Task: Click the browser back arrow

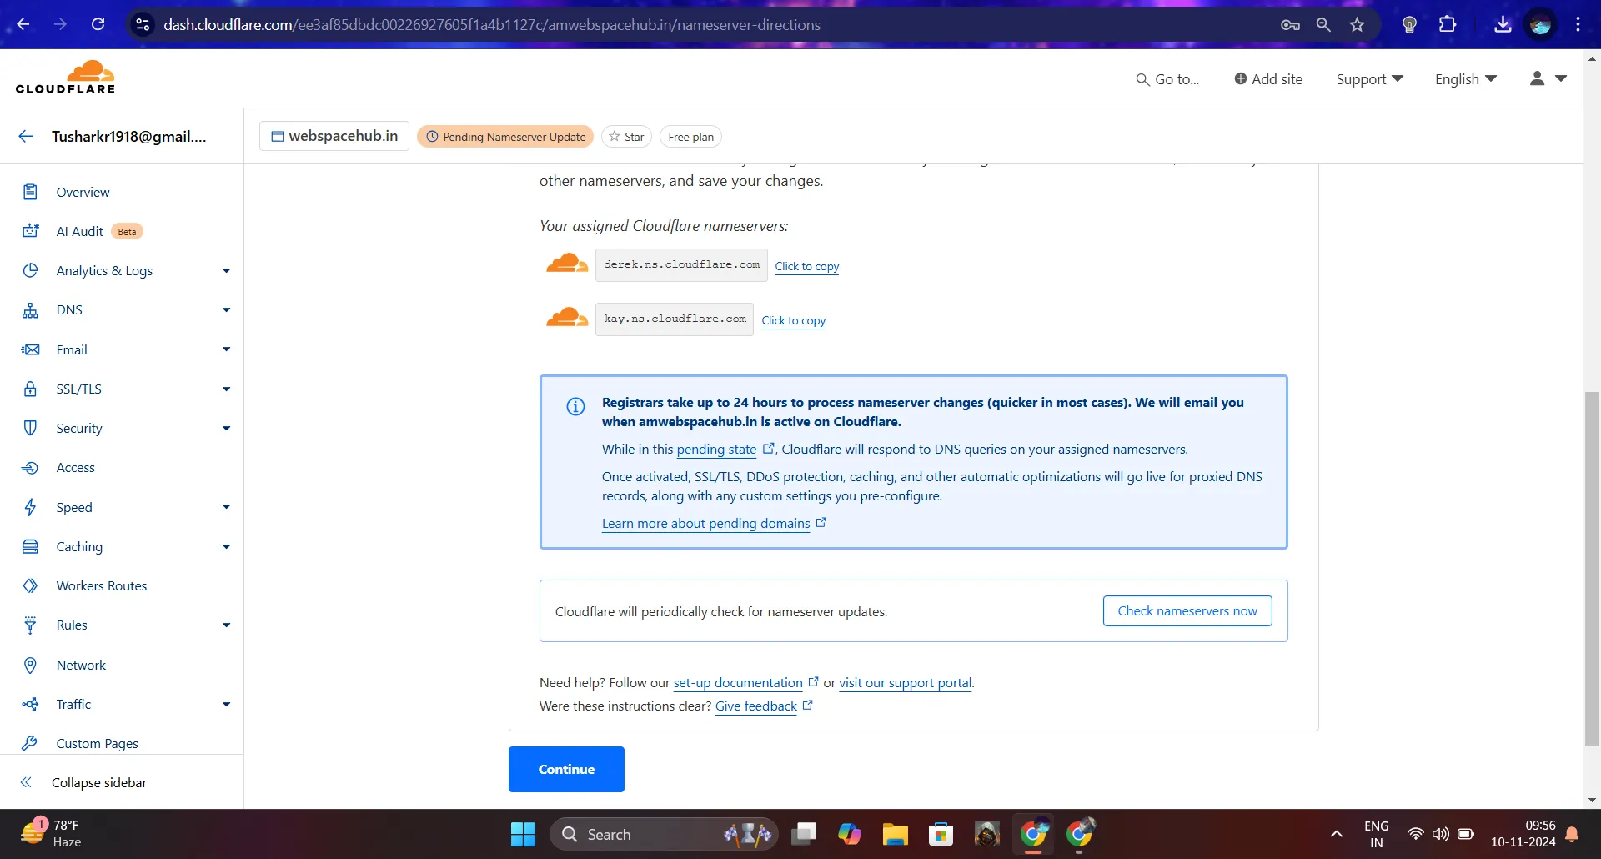Action: point(23,24)
